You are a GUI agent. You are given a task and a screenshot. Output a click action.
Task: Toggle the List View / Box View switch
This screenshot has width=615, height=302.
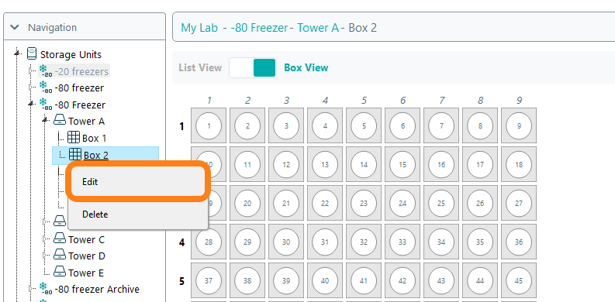pyautogui.click(x=253, y=68)
